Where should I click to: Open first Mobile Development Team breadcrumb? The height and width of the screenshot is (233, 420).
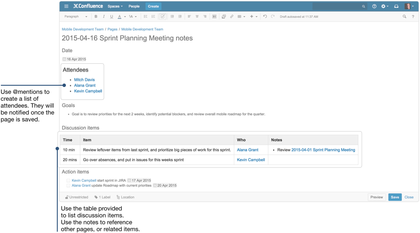(x=83, y=29)
